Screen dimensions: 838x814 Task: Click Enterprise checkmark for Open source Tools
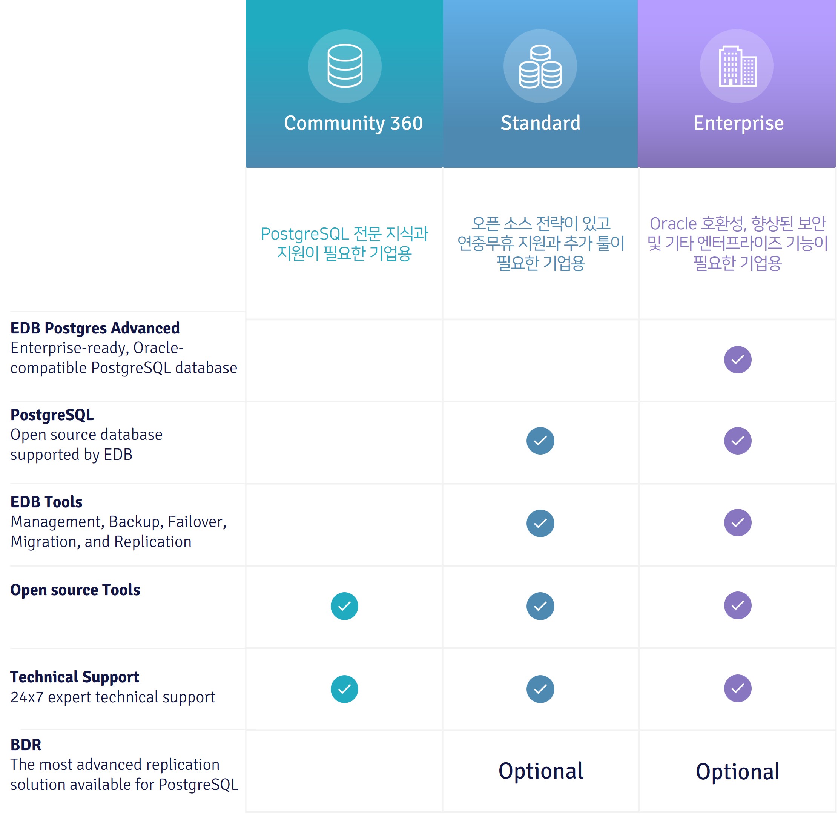(738, 606)
